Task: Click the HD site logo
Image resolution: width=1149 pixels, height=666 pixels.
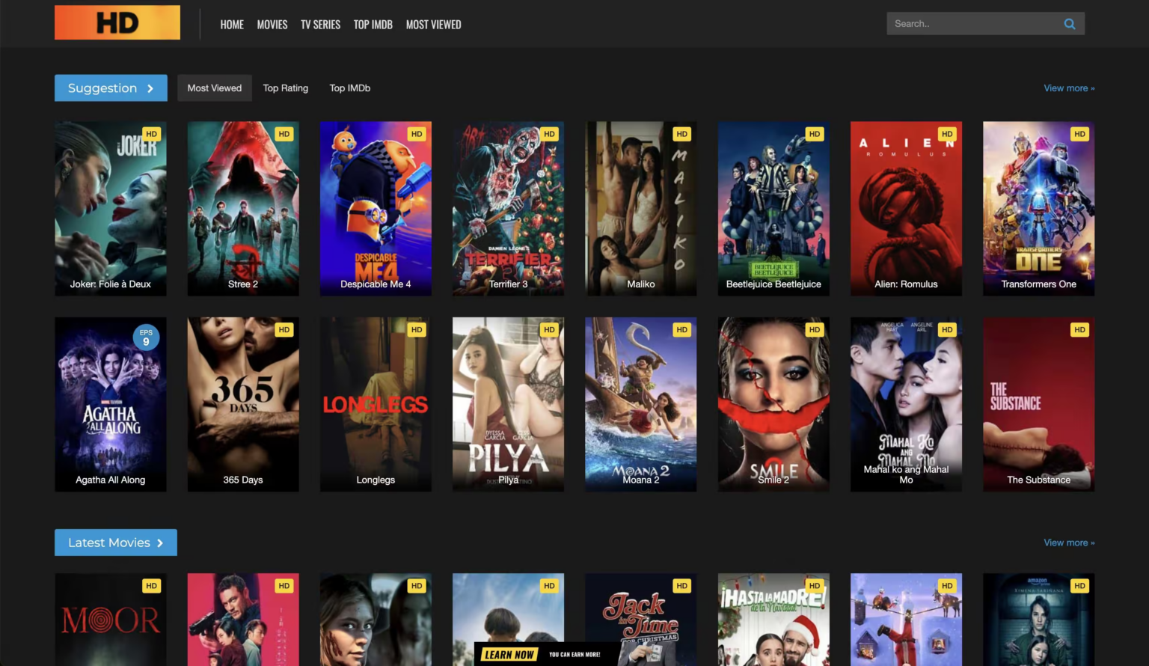Action: pyautogui.click(x=117, y=22)
